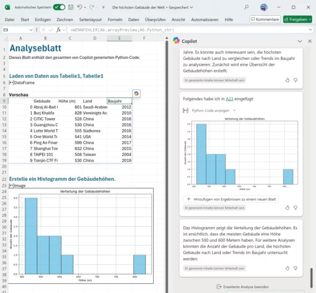This screenshot has width=316, height=293.
Task: Switch to the Zeichnen tab
Action: [65, 20]
